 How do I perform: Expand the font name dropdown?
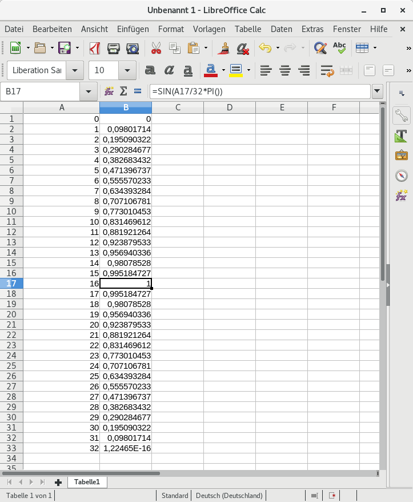75,70
